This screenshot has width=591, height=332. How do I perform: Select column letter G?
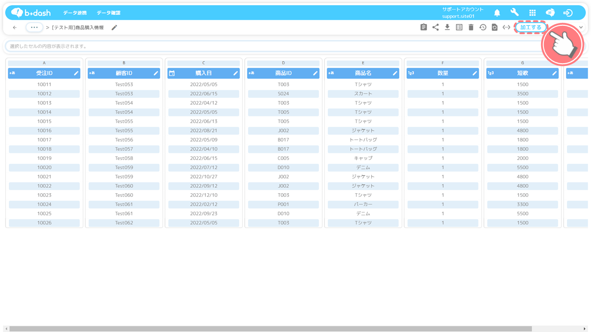(x=522, y=63)
